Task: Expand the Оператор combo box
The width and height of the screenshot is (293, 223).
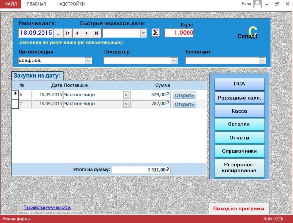Action: click(x=173, y=61)
